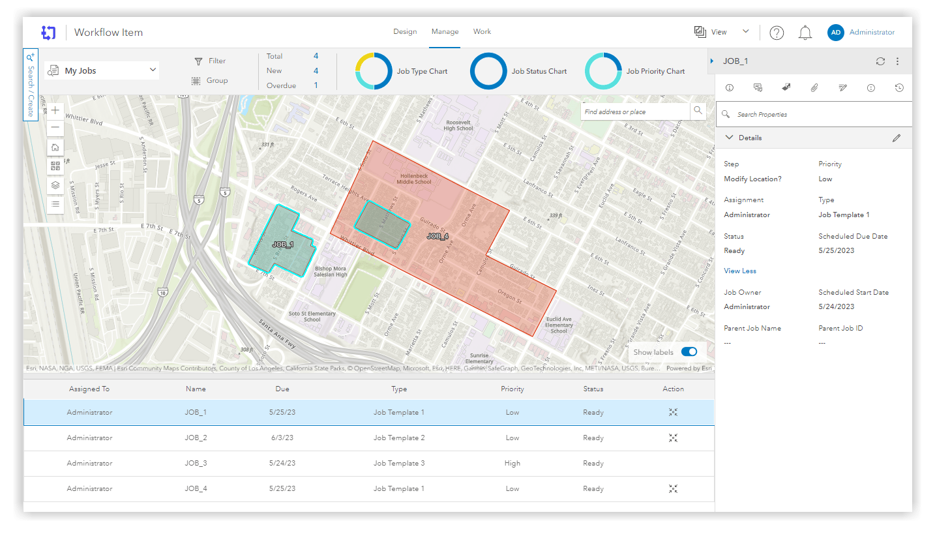Viewport: 935px width, 536px height.
Task: Zoom out on the map
Action: click(55, 127)
